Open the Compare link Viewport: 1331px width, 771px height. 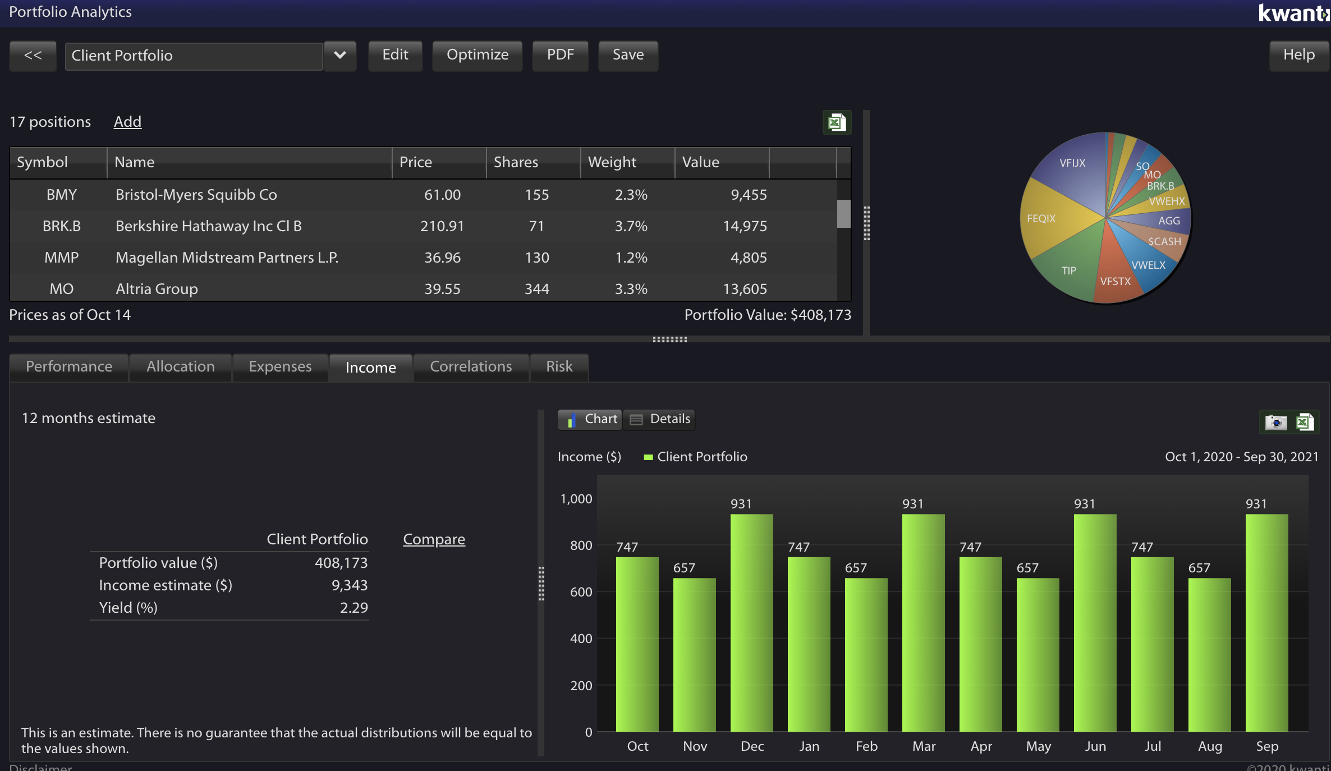[x=434, y=539]
